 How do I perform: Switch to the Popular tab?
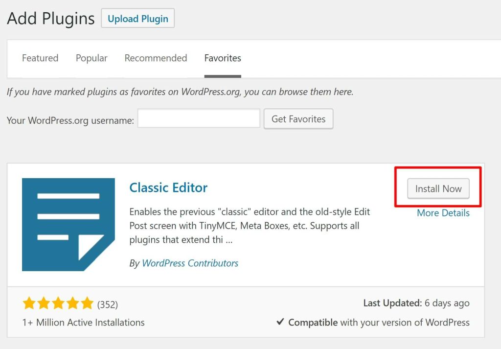(x=91, y=58)
